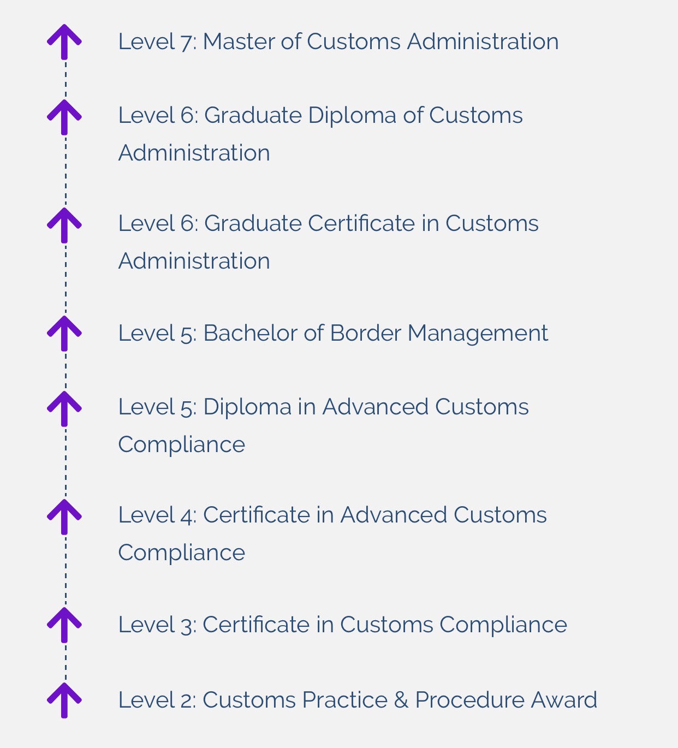The width and height of the screenshot is (678, 748).
Task: Open Level 5: Bachelor of Border Management
Action: click(x=333, y=333)
